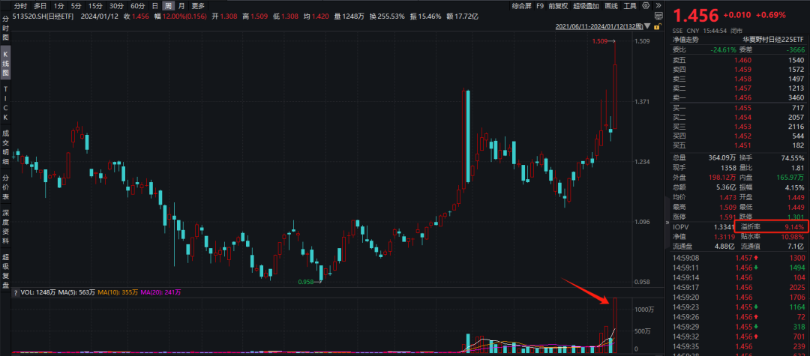Select the 卖一 1.456 order row
The height and width of the screenshot is (356, 810).
(x=739, y=97)
